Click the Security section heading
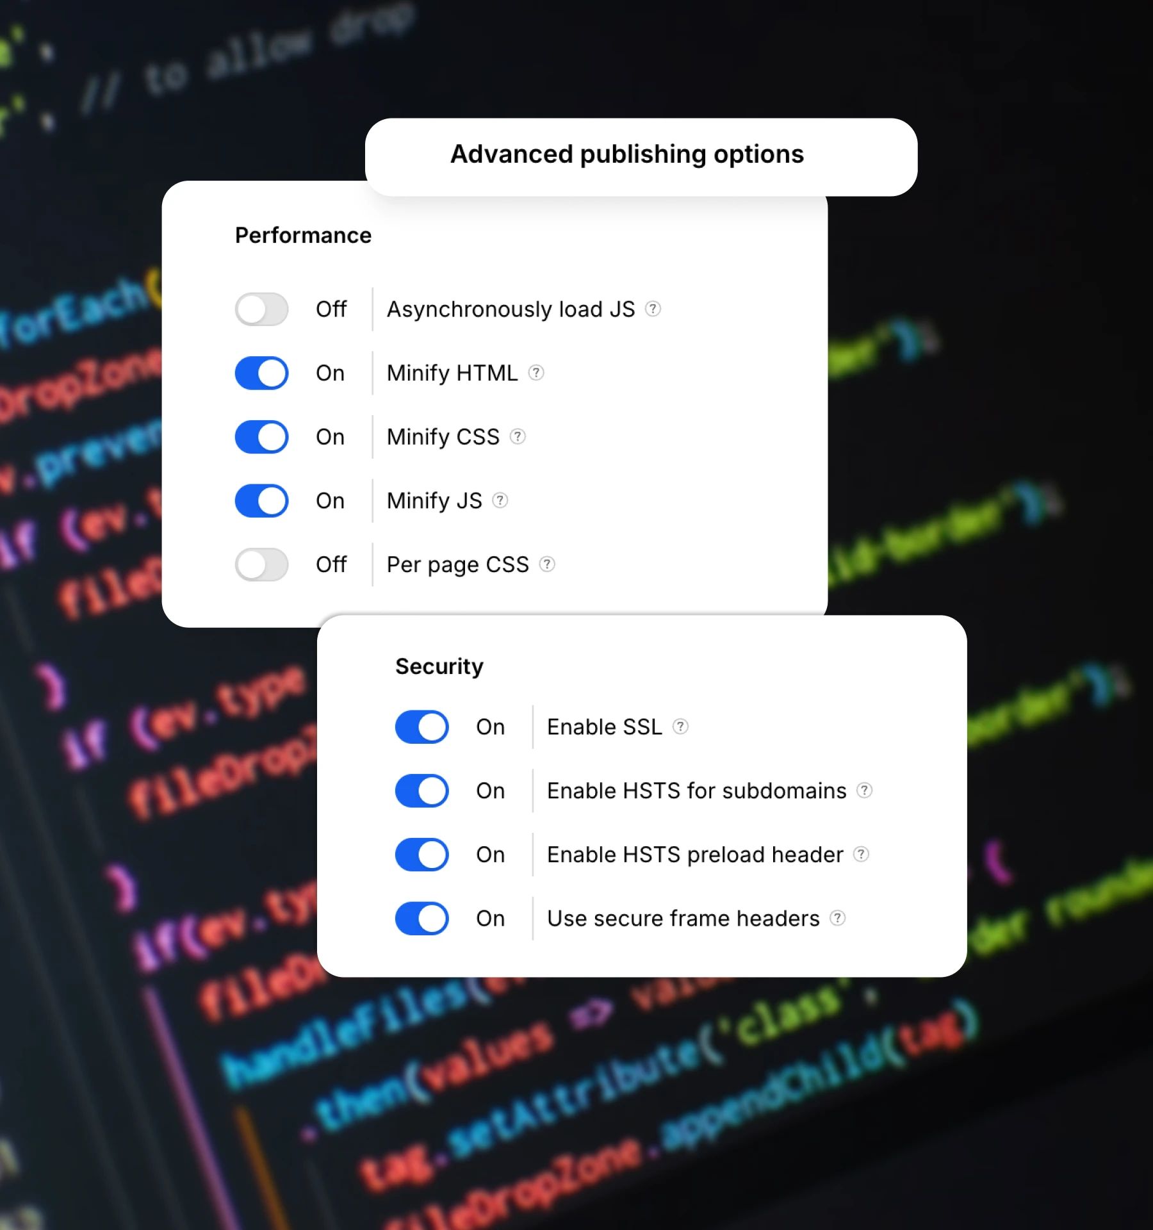The image size is (1153, 1230). tap(439, 666)
